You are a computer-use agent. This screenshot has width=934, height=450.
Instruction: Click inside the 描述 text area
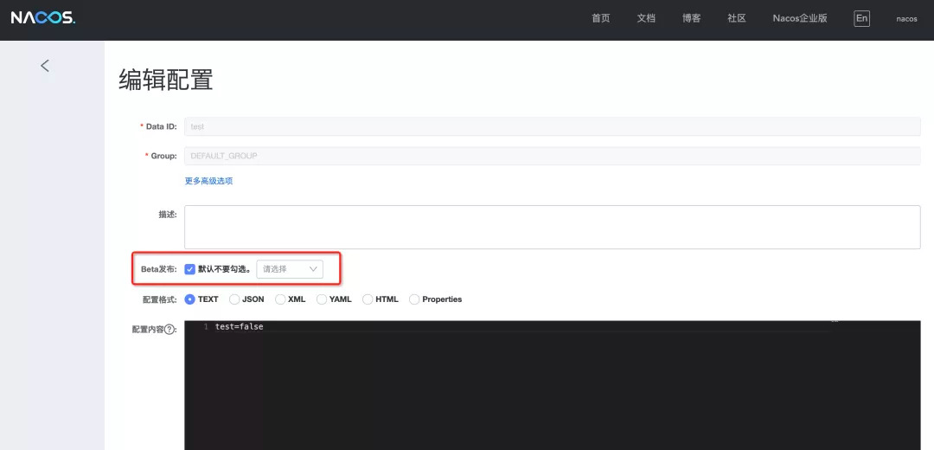[x=552, y=227]
